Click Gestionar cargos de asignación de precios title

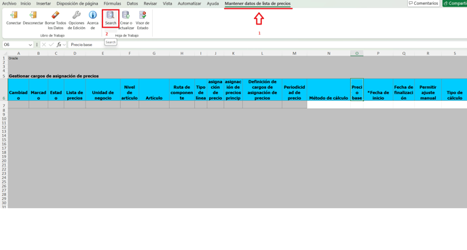(54, 76)
